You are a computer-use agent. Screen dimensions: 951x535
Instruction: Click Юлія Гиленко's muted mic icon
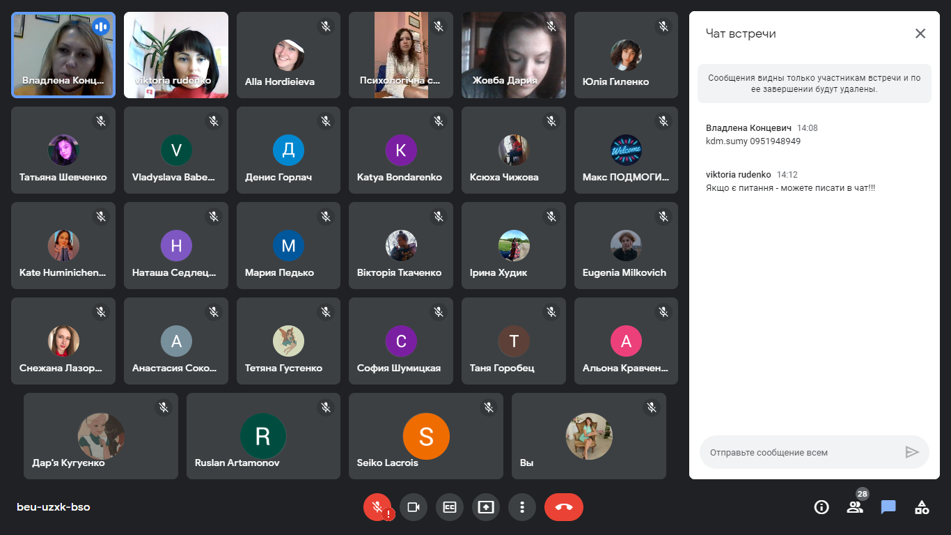click(663, 26)
